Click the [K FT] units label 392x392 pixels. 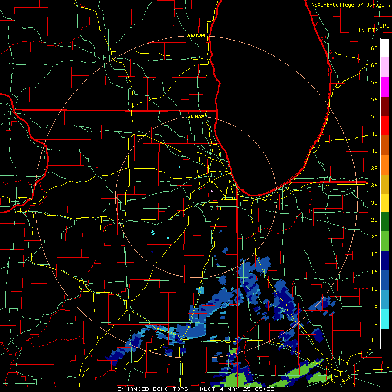coord(368,30)
